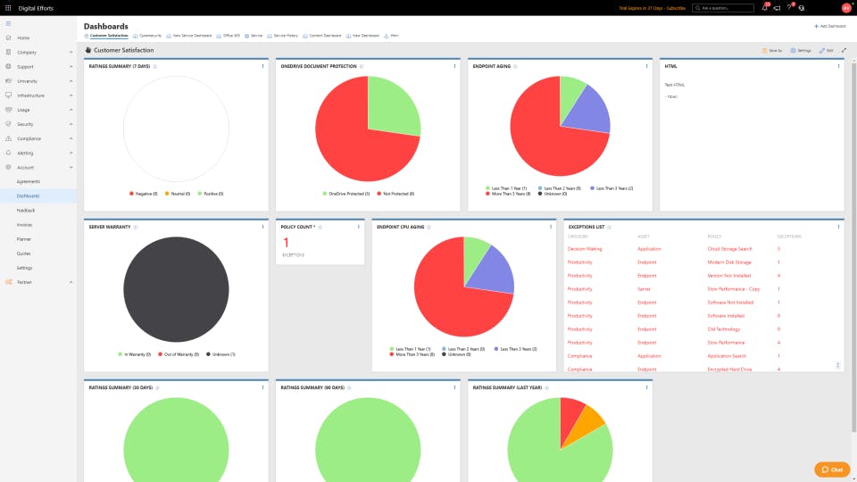The image size is (857, 482).
Task: Expand the Company section in sidebar
Action: (39, 53)
